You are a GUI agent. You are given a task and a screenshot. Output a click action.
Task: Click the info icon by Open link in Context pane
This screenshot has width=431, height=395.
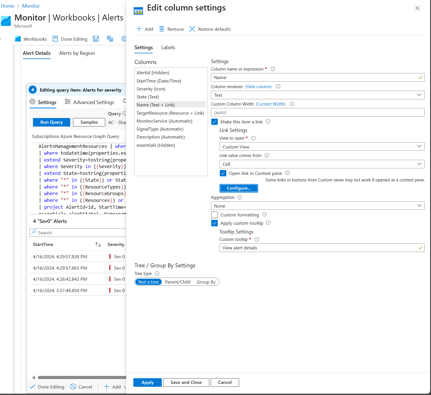tap(287, 173)
